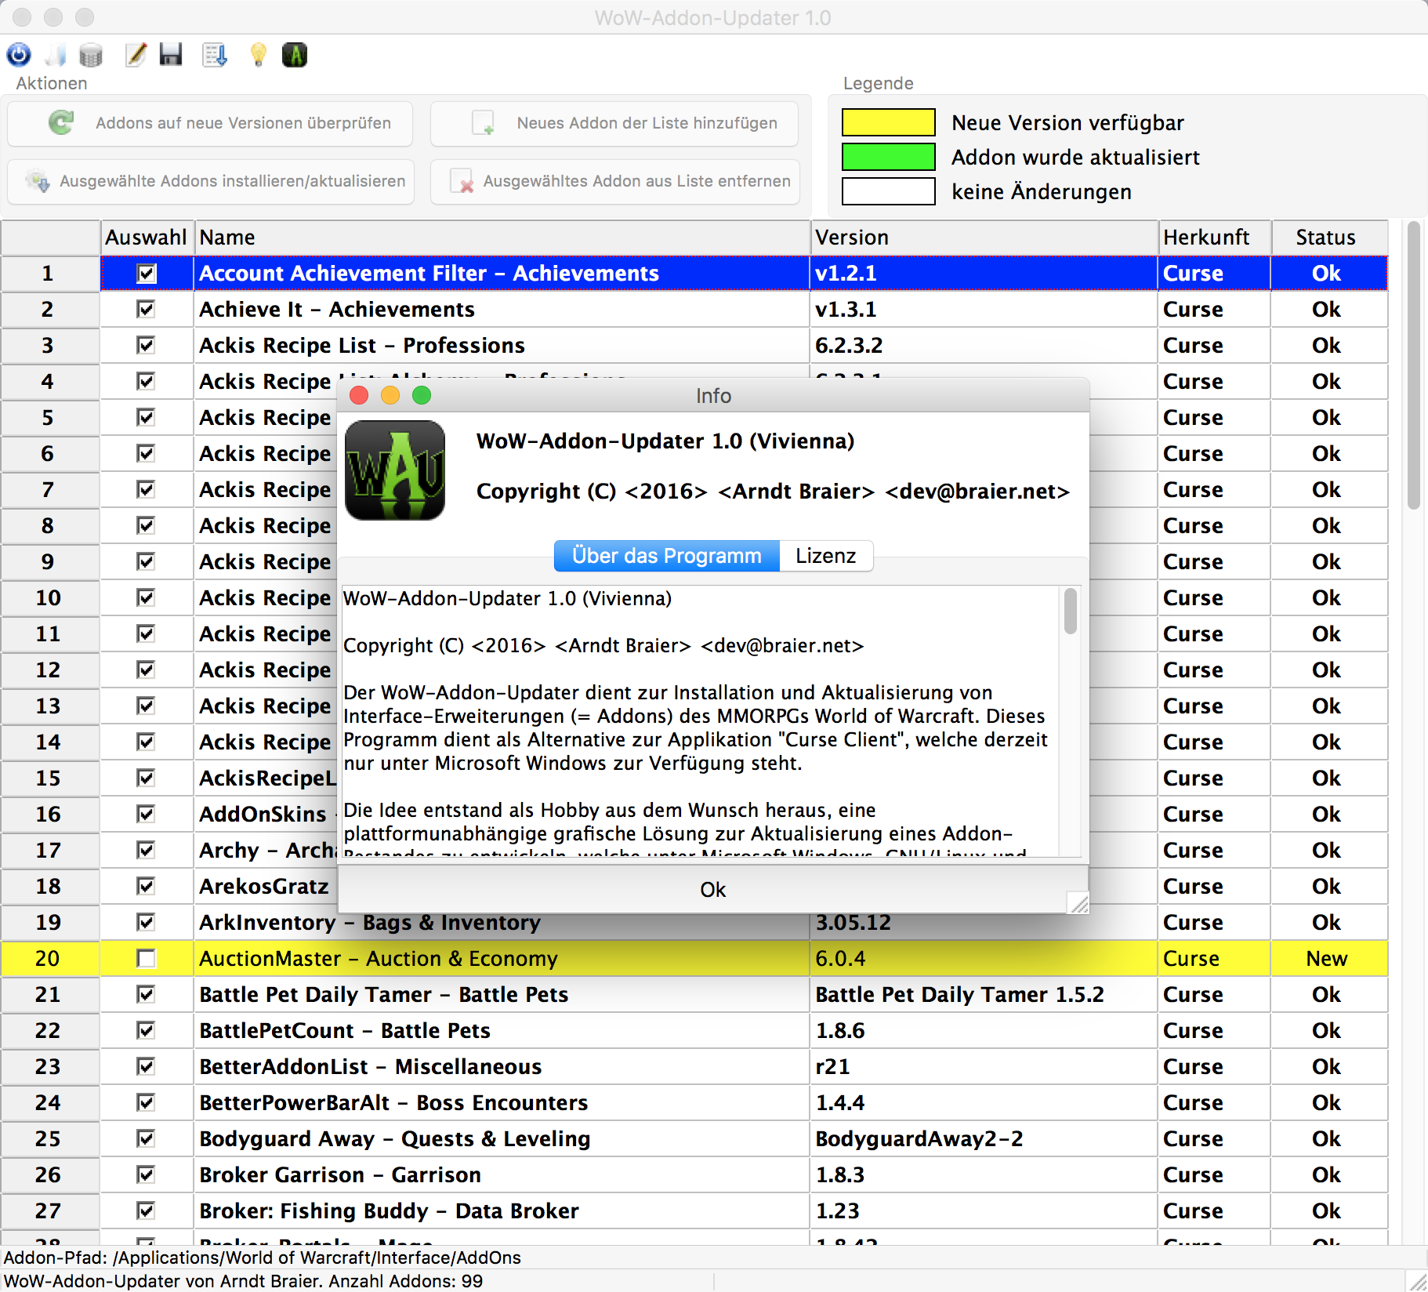Click the red-x page icon on the remove button
Viewport: 1428px width, 1292px height.
(x=462, y=181)
